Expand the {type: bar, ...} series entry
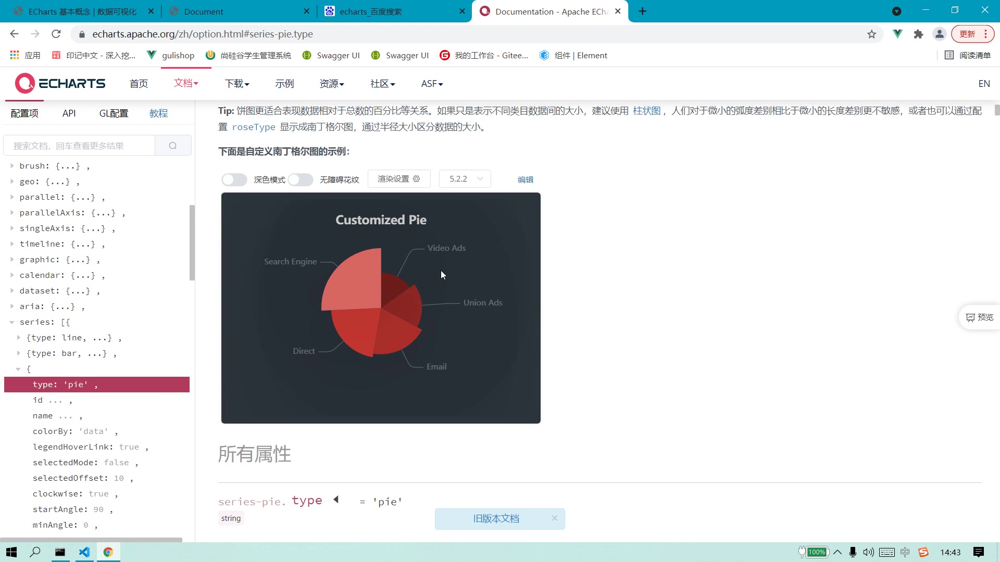Image resolution: width=1000 pixels, height=562 pixels. (19, 353)
